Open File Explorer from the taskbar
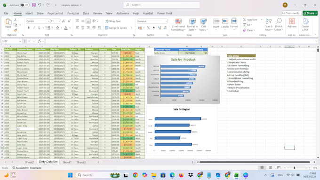This screenshot has height=180, width=320. pyautogui.click(x=154, y=175)
